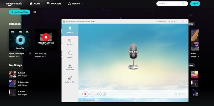
Task: Click the American flag song thumbnail
Action: 195,74
